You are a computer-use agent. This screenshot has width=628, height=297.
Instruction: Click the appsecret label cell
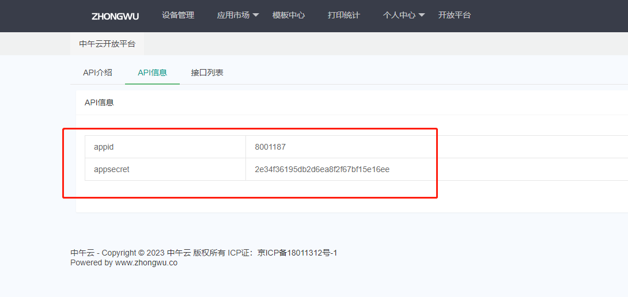[165, 169]
